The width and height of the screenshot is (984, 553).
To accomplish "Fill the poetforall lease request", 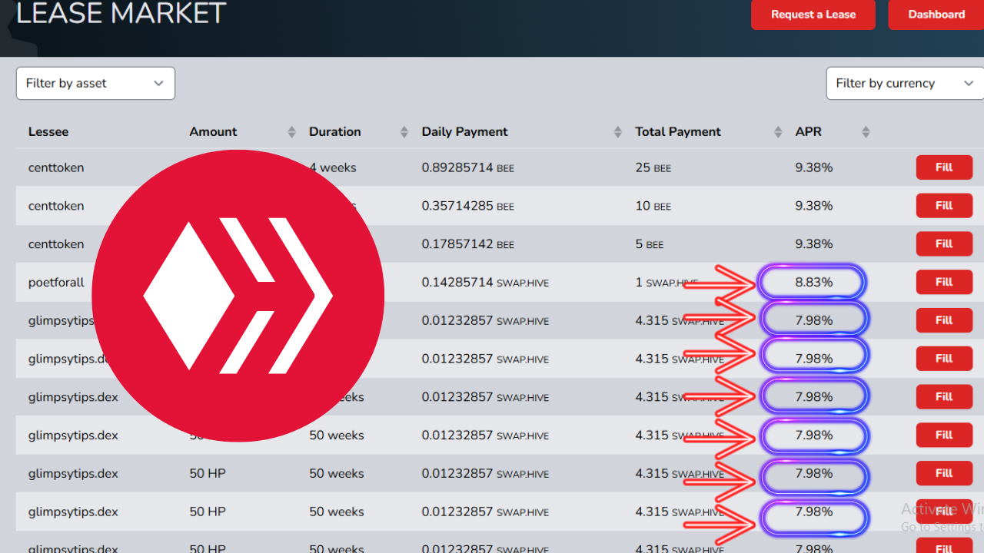I will (x=944, y=282).
